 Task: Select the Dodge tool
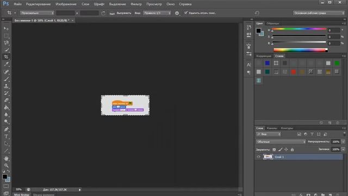tap(6, 121)
